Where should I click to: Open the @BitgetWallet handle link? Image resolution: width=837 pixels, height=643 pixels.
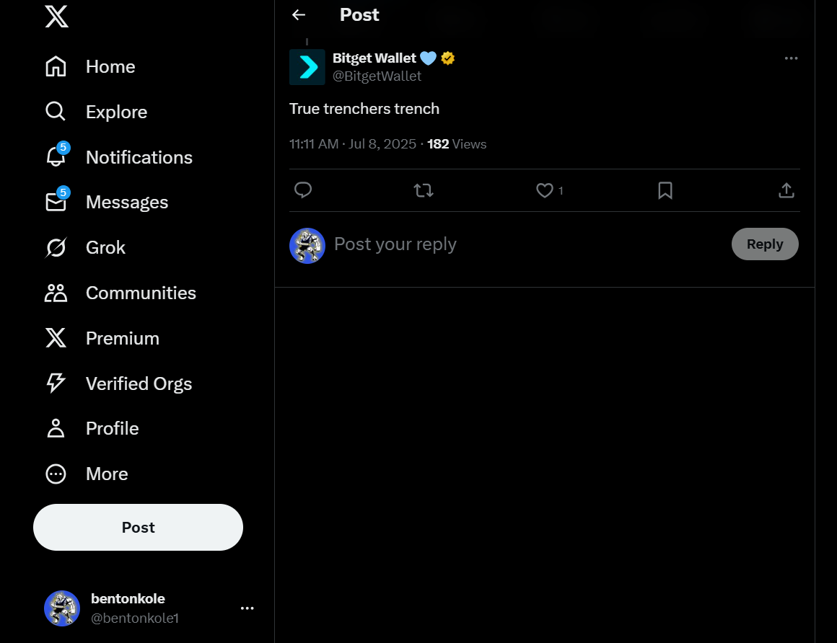coord(377,76)
